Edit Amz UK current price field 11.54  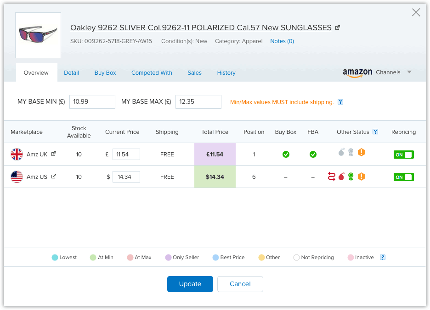point(126,154)
